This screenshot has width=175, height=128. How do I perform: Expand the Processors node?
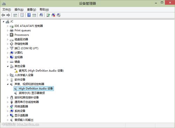(8, 35)
